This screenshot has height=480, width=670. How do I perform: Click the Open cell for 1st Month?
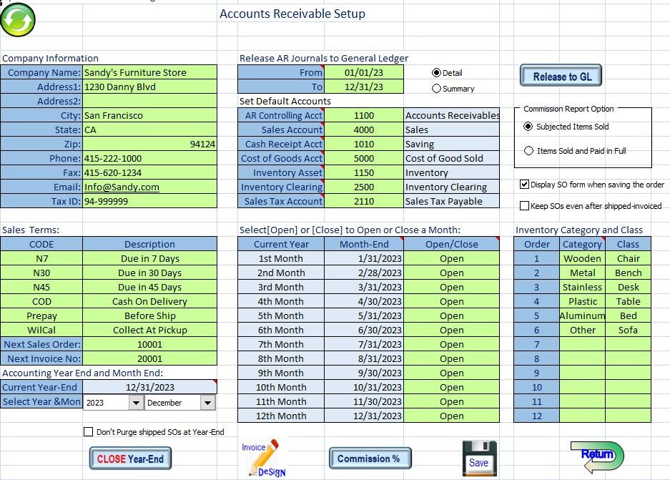coord(452,258)
